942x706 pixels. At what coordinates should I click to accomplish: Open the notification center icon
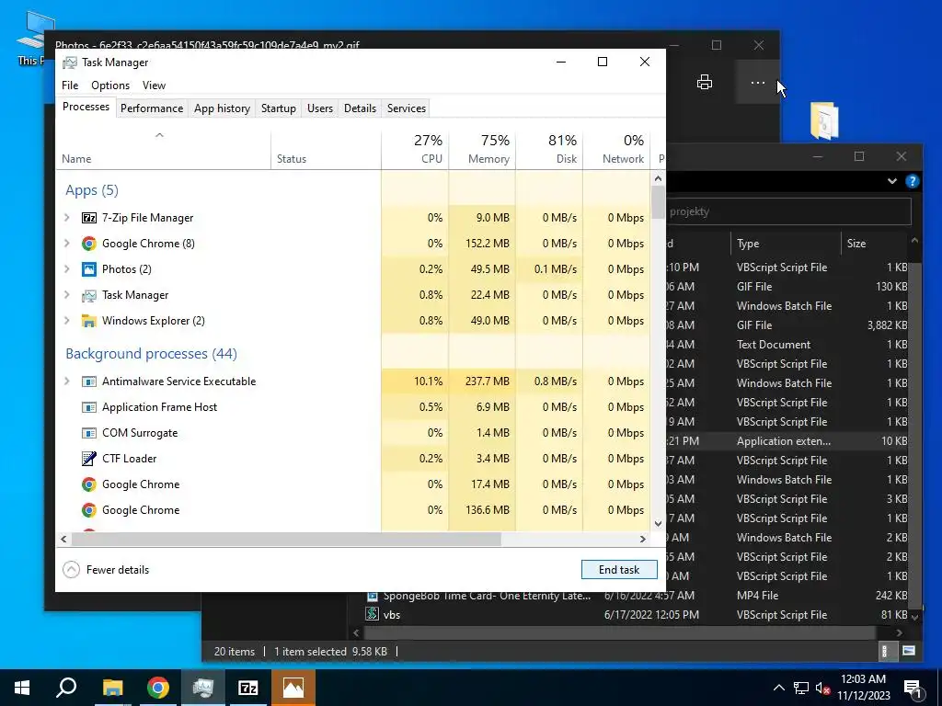913,689
